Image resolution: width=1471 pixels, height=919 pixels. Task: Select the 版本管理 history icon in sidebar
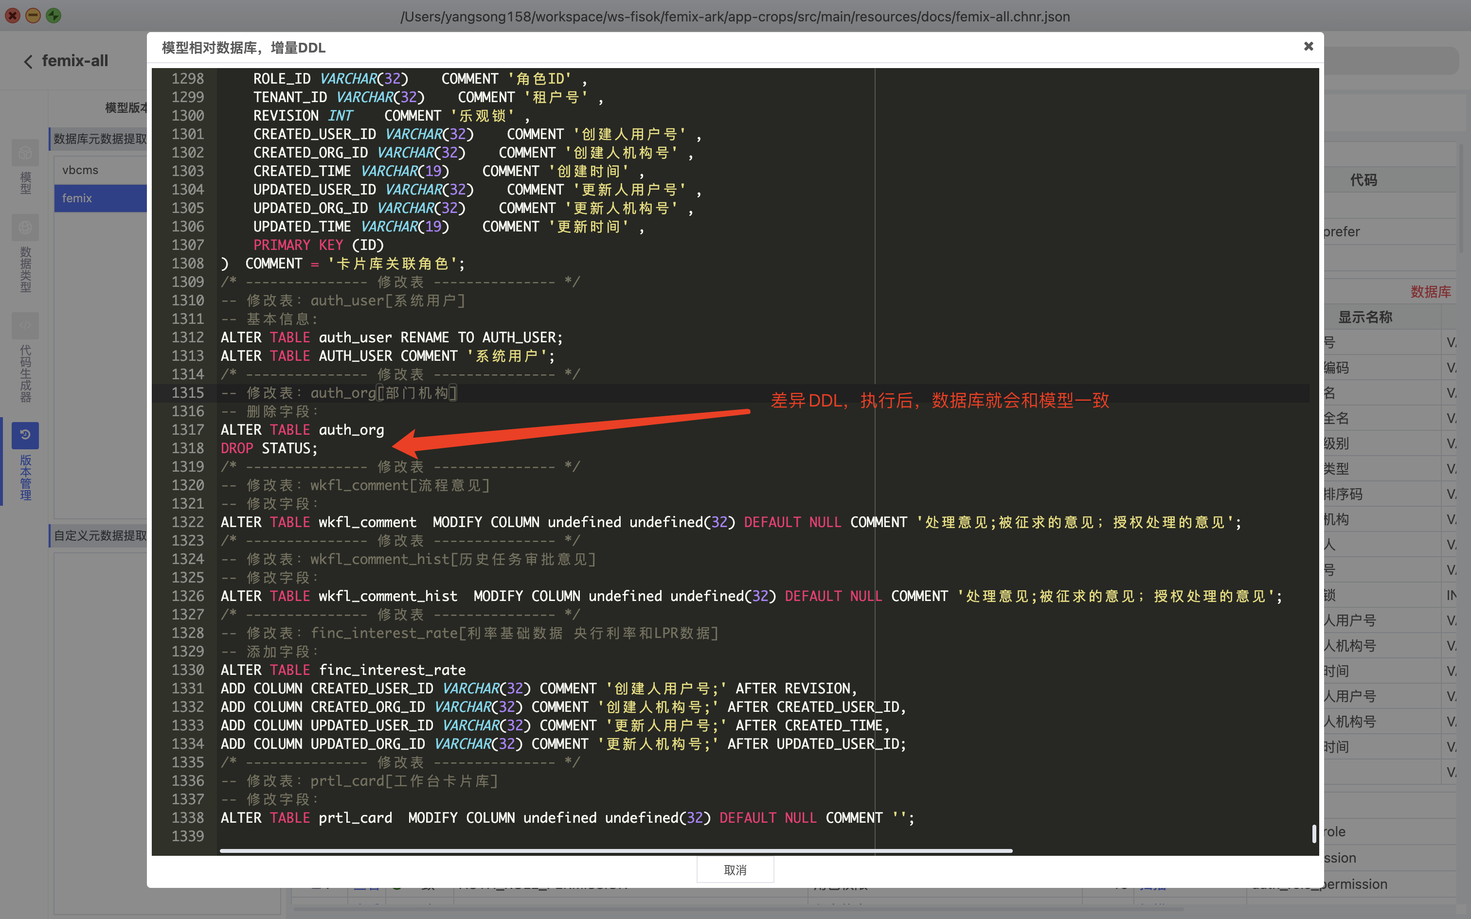pos(25,435)
